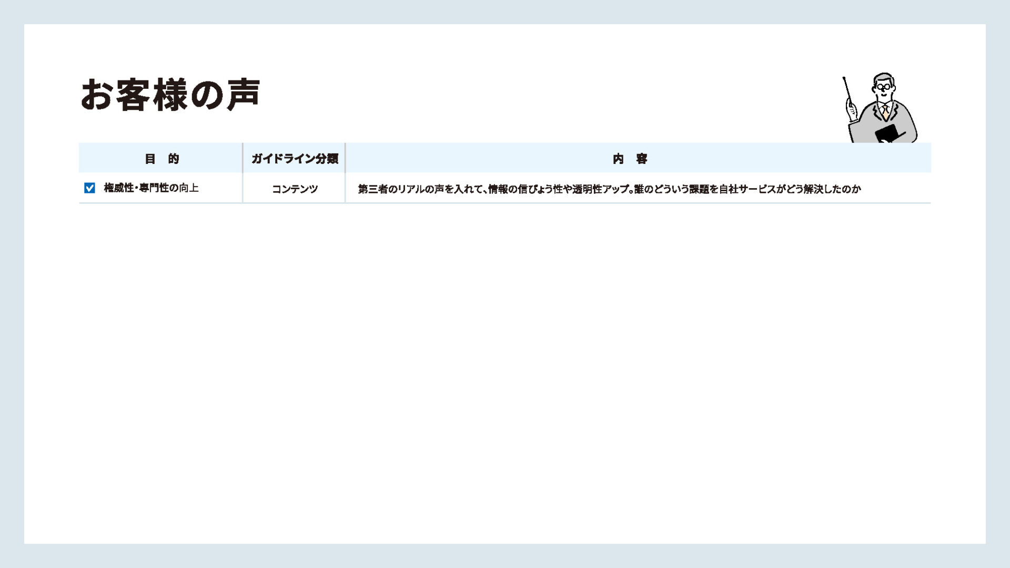Select the 権威性・専門性の向上 label text
Viewport: 1010px width, 568px height.
pyautogui.click(x=151, y=188)
